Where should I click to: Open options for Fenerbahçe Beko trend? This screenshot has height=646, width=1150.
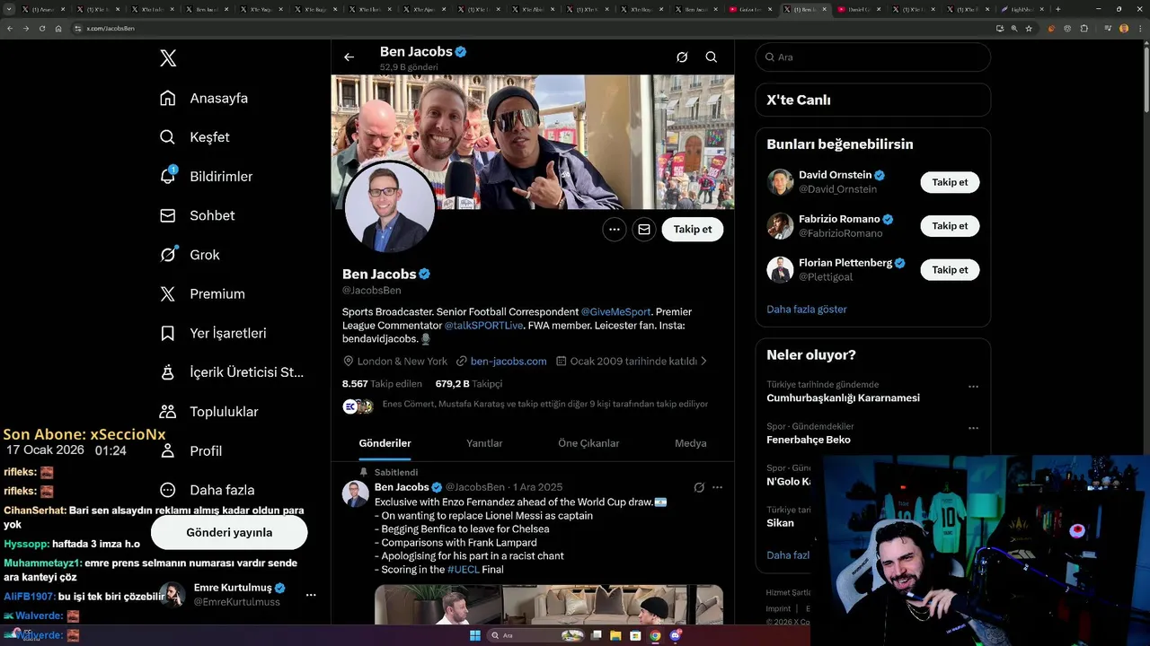973,429
